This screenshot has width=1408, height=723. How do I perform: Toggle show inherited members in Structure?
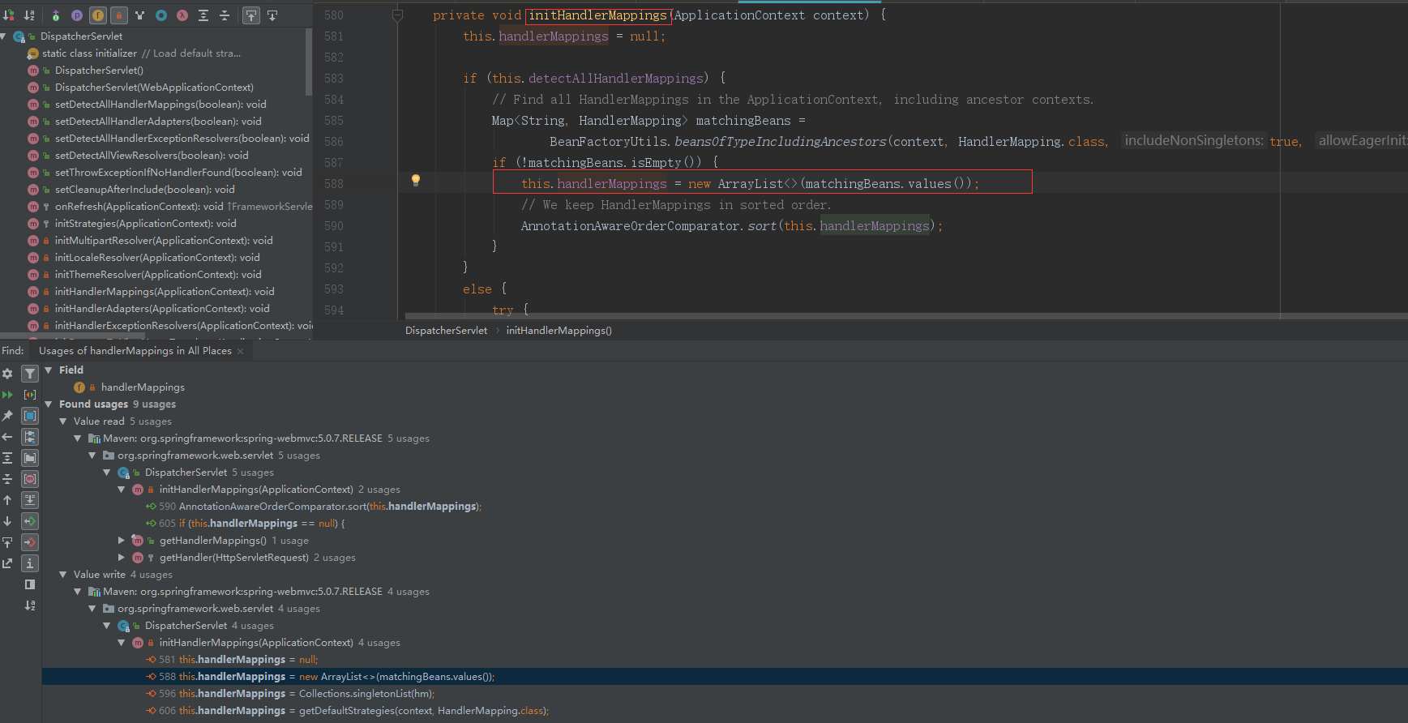[x=56, y=15]
